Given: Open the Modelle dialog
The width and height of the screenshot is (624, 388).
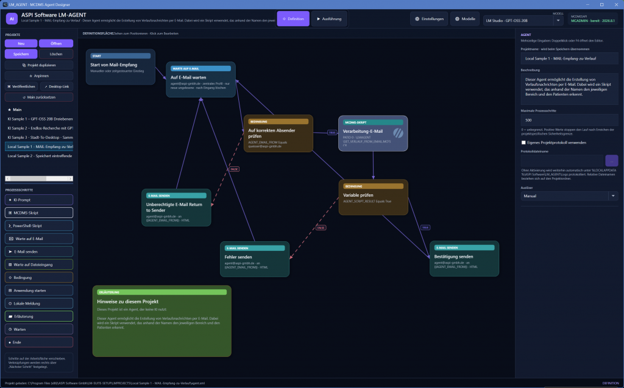Looking at the screenshot, I should pos(465,19).
